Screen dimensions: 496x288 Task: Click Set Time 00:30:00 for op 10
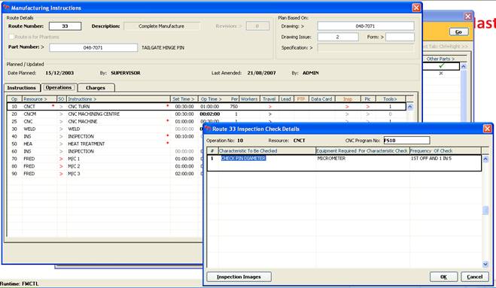[x=184, y=107]
